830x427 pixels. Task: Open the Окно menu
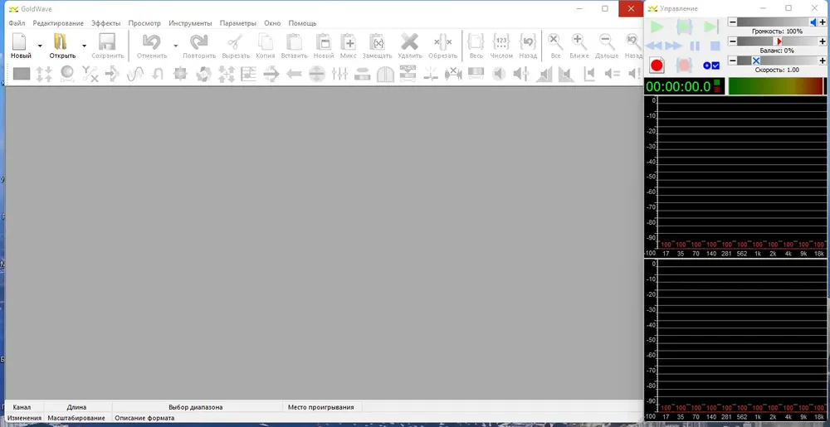[272, 23]
